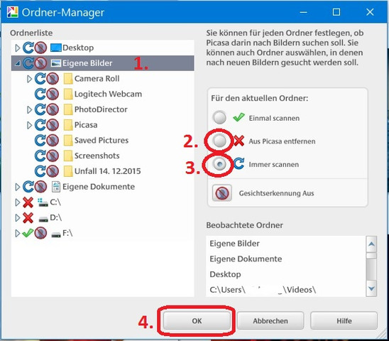Expand the F:\ drive node
389x341 pixels.
17,233
